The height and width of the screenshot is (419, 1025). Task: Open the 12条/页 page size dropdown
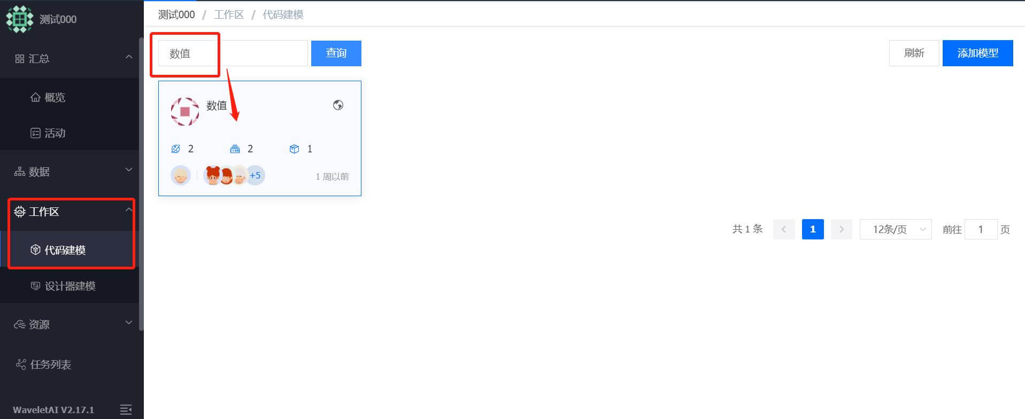click(896, 229)
